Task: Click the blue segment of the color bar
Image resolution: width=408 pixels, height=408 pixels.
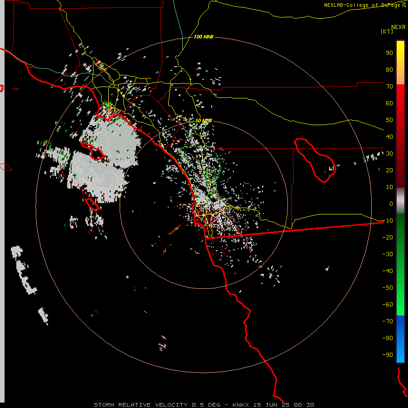Action: pos(400,339)
